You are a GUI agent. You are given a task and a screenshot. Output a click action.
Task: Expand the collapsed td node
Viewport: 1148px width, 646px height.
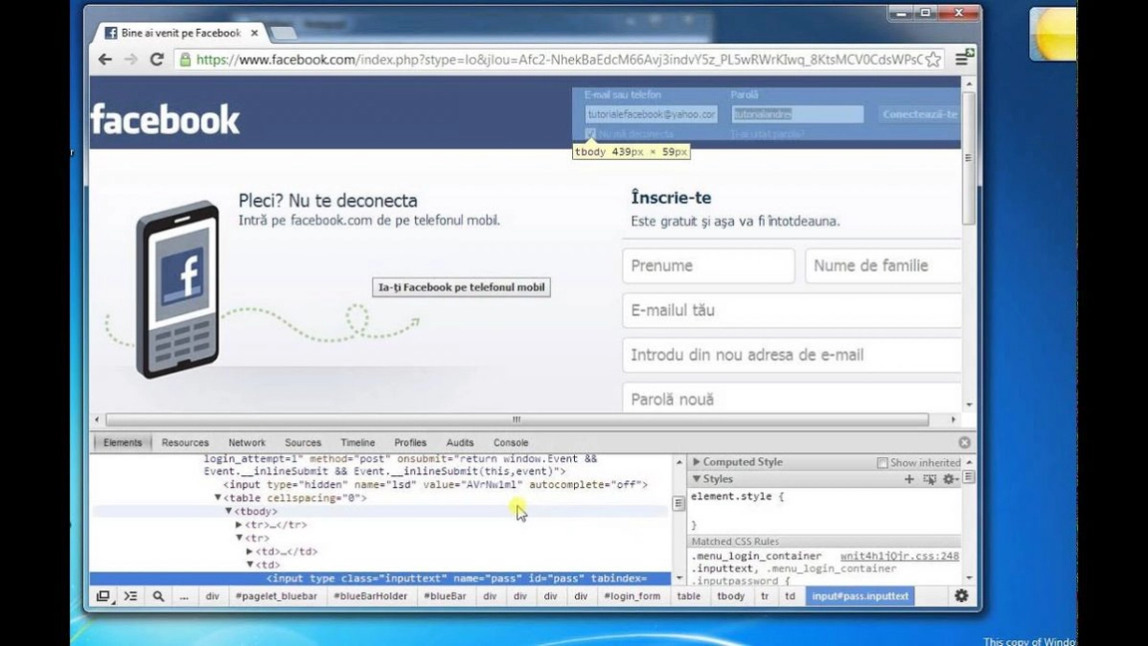coord(250,551)
